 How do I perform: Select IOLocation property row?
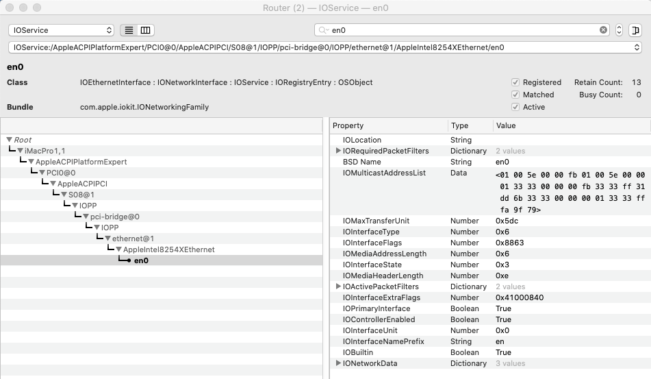click(490, 140)
